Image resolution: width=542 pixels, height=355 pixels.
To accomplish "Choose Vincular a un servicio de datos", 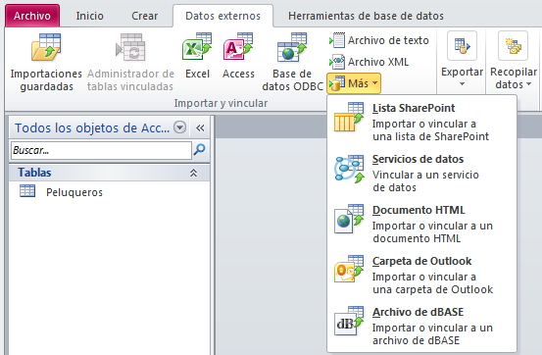I will [425, 181].
